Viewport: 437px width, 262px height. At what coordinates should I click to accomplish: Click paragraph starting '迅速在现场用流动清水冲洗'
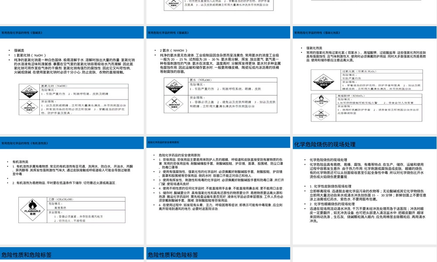(368, 215)
